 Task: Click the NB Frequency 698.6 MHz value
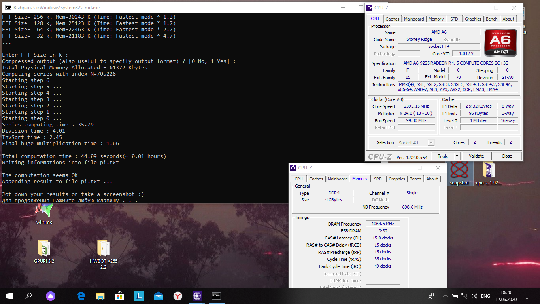412,207
